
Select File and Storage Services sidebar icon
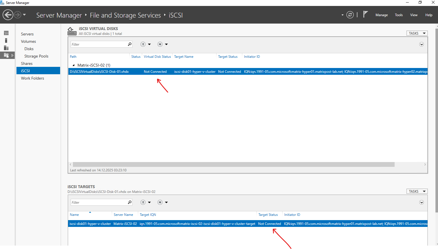(x=6, y=55)
